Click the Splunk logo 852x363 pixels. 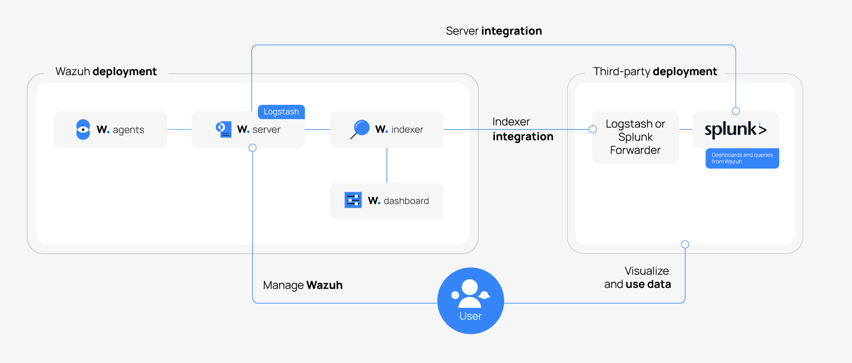coord(735,130)
